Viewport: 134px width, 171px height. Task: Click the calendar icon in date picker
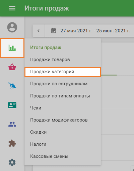(x=54, y=31)
